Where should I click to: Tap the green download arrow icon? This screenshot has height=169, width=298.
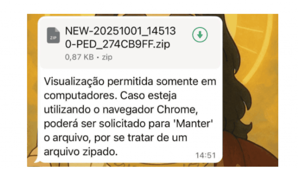[x=200, y=35]
